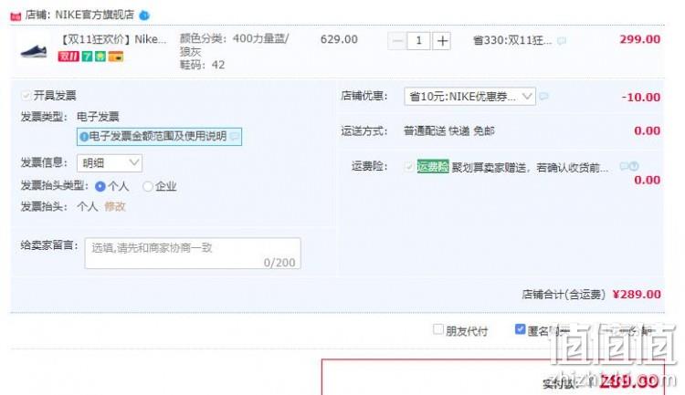The width and height of the screenshot is (685, 395).
Task: Toggle the 匿名购买 checkbox
Action: [x=520, y=329]
